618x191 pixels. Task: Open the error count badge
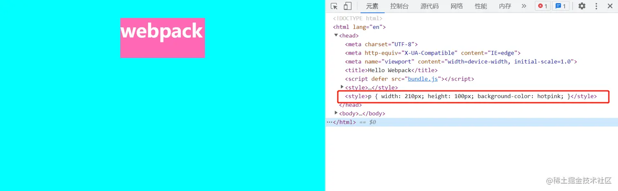543,6
